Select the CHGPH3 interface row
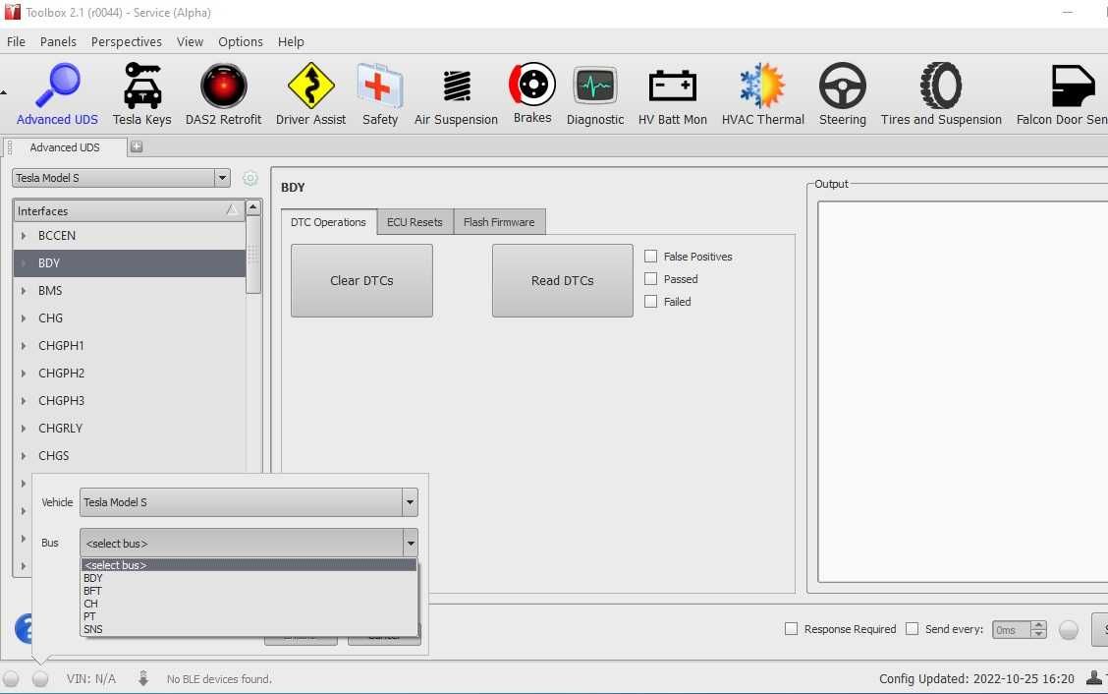 [130, 400]
